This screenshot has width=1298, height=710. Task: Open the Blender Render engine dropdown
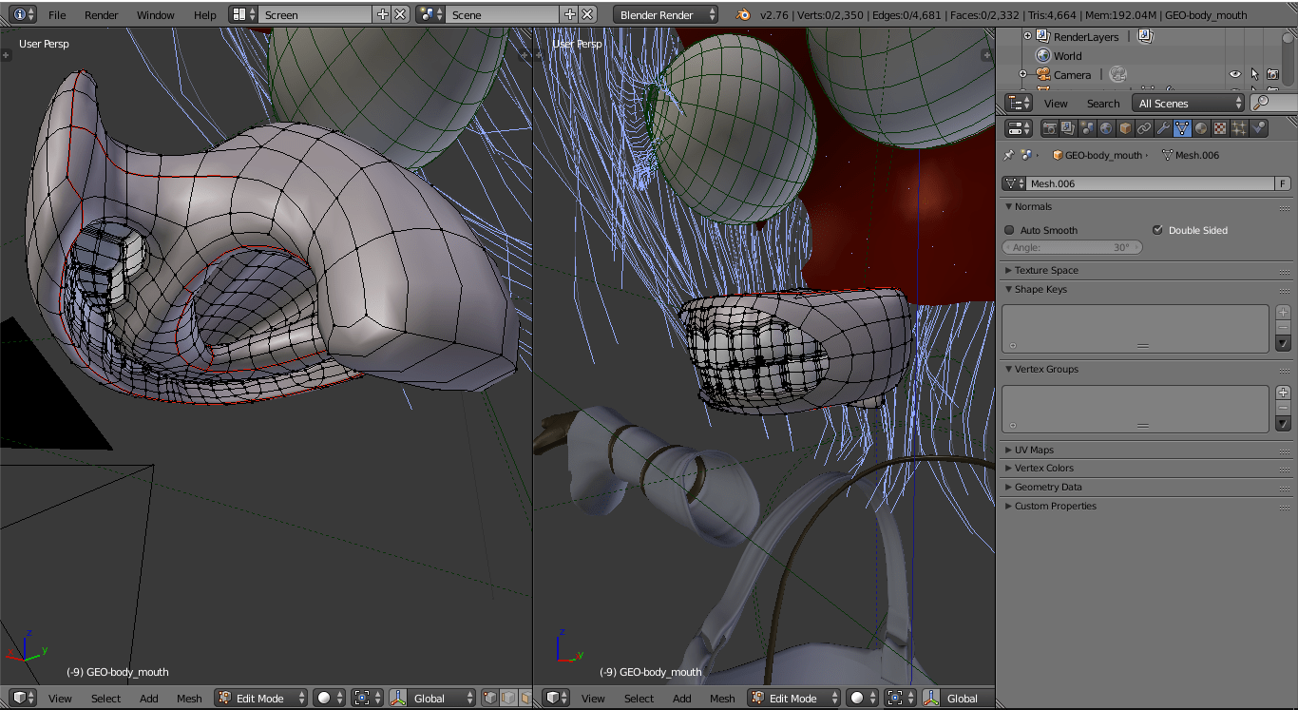click(664, 14)
